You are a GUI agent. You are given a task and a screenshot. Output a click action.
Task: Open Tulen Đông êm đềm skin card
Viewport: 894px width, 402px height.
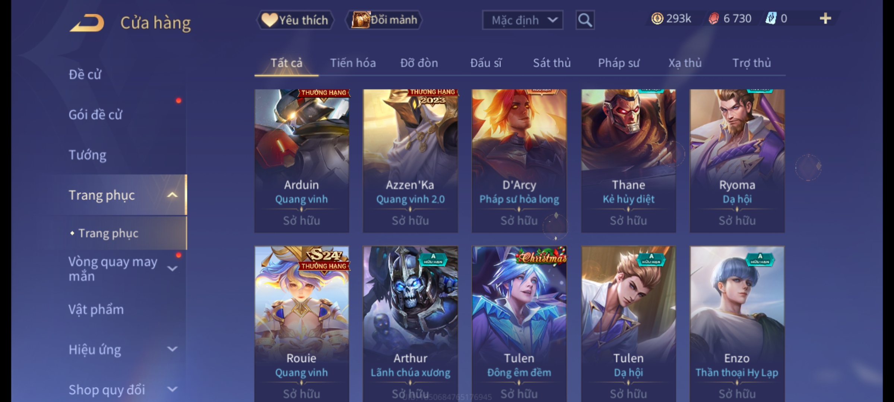pos(519,324)
